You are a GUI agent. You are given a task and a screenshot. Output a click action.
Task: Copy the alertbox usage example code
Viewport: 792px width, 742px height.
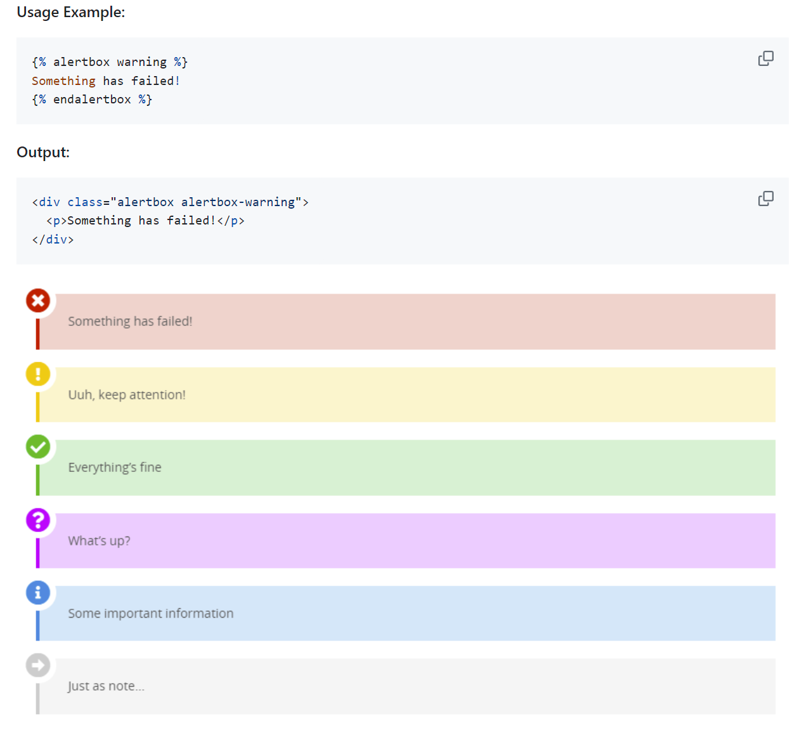click(x=765, y=58)
